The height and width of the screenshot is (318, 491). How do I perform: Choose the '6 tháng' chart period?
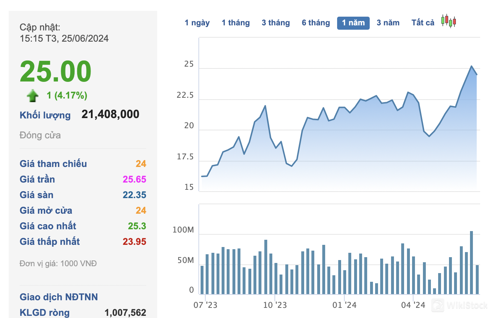click(x=316, y=23)
